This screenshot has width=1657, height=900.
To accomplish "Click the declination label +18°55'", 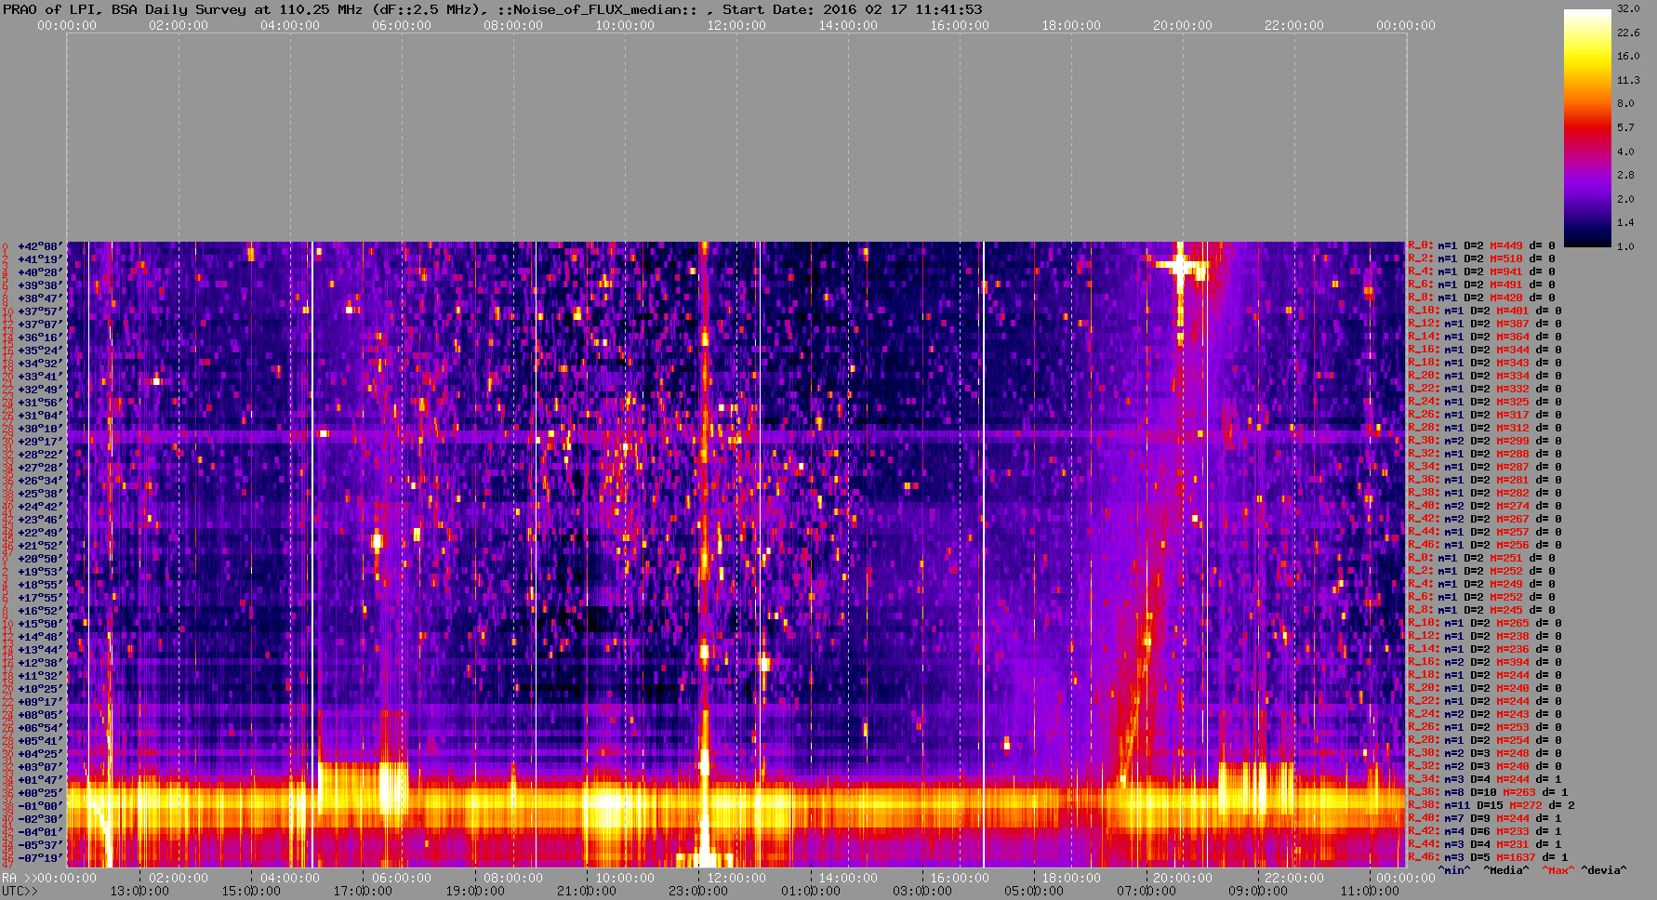I will coord(40,585).
